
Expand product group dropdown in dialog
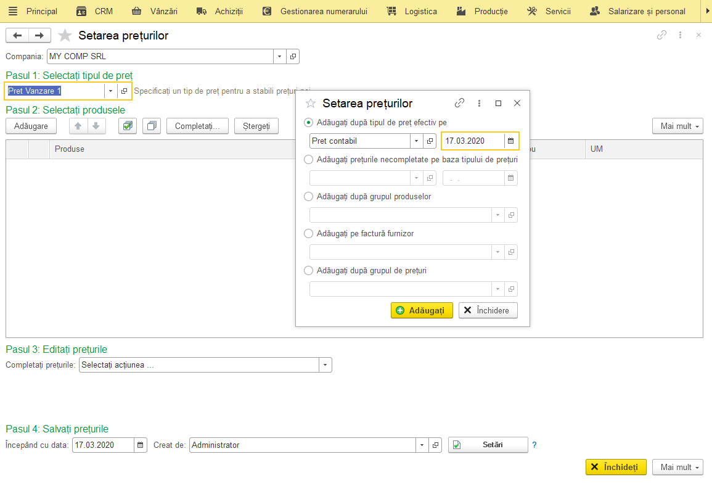pos(497,215)
